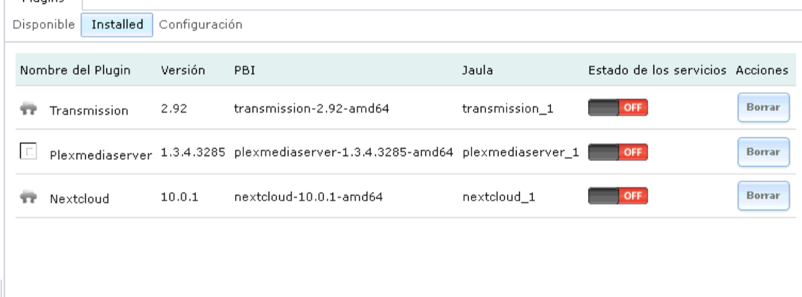Switch the Nextcloud service to ON
This screenshot has height=297, width=802.
tap(618, 196)
